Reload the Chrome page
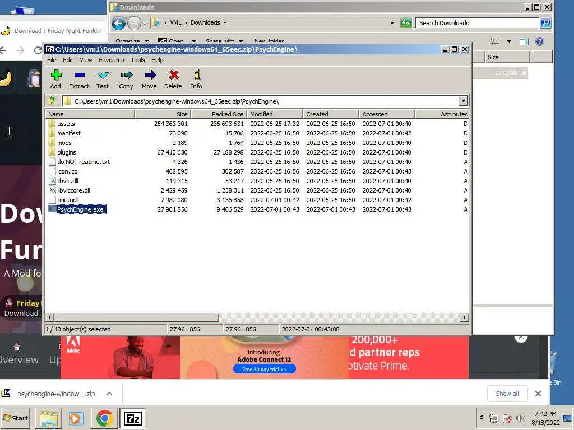 pos(38,50)
